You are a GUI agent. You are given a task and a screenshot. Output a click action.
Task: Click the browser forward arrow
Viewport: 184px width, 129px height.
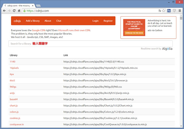9,11
